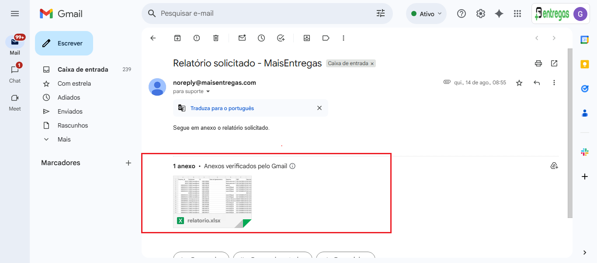Add a new label next to Marcadores
The image size is (597, 263).
tap(128, 163)
